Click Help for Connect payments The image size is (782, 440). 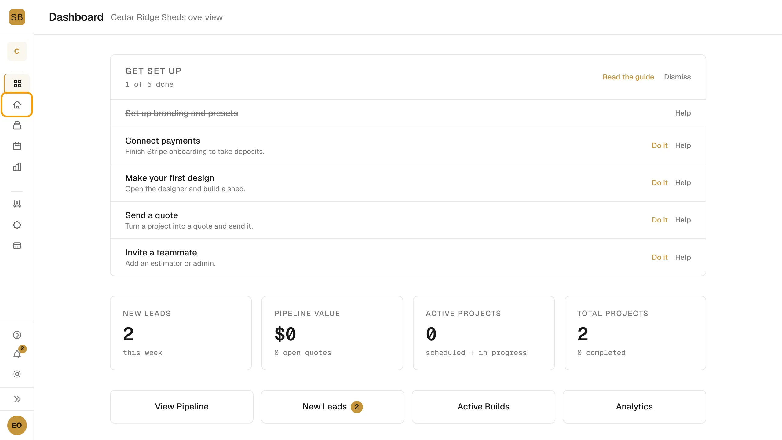[683, 145]
